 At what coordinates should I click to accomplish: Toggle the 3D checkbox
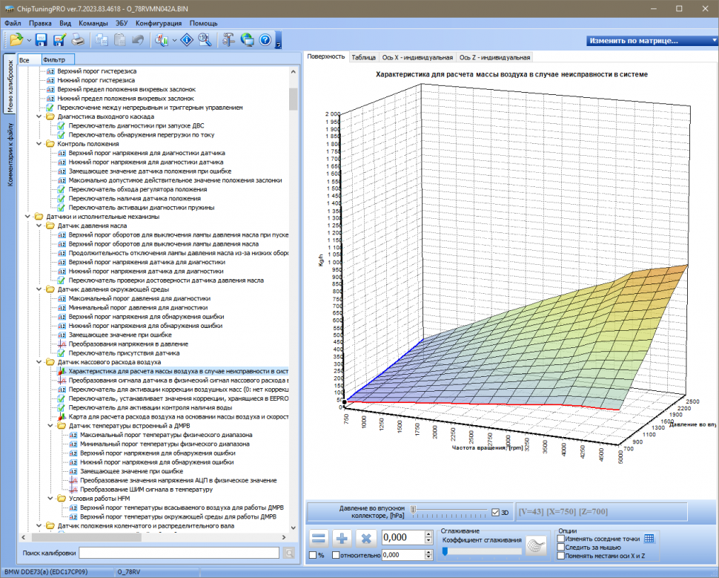[496, 511]
